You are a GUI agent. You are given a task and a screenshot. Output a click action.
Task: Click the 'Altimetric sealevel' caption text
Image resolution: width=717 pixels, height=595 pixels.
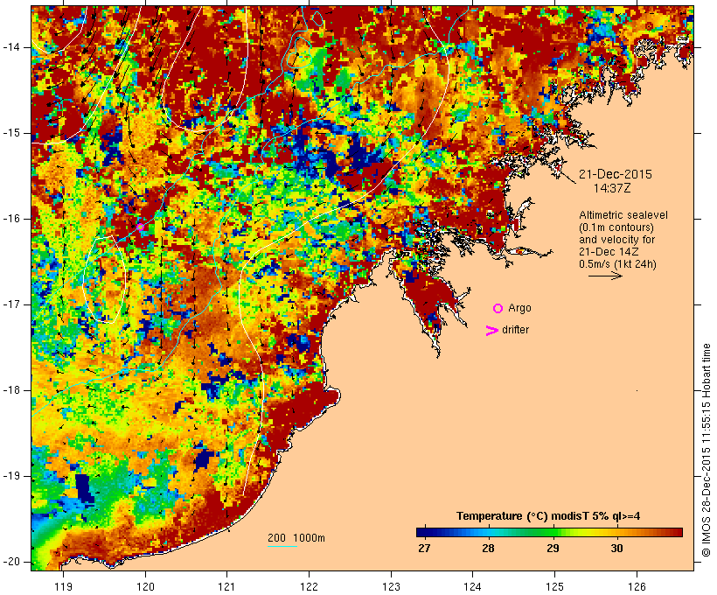[623, 215]
